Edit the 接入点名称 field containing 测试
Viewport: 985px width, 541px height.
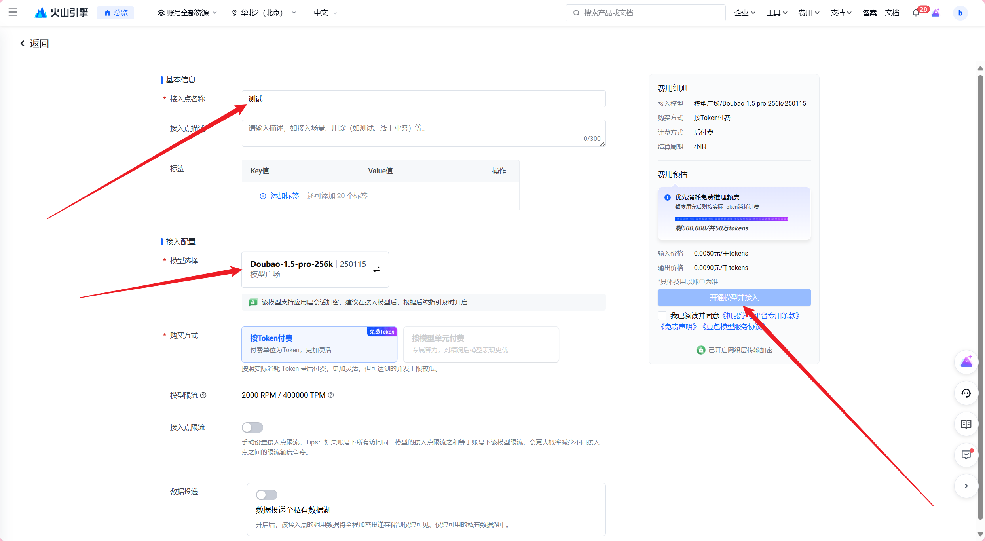click(x=423, y=99)
